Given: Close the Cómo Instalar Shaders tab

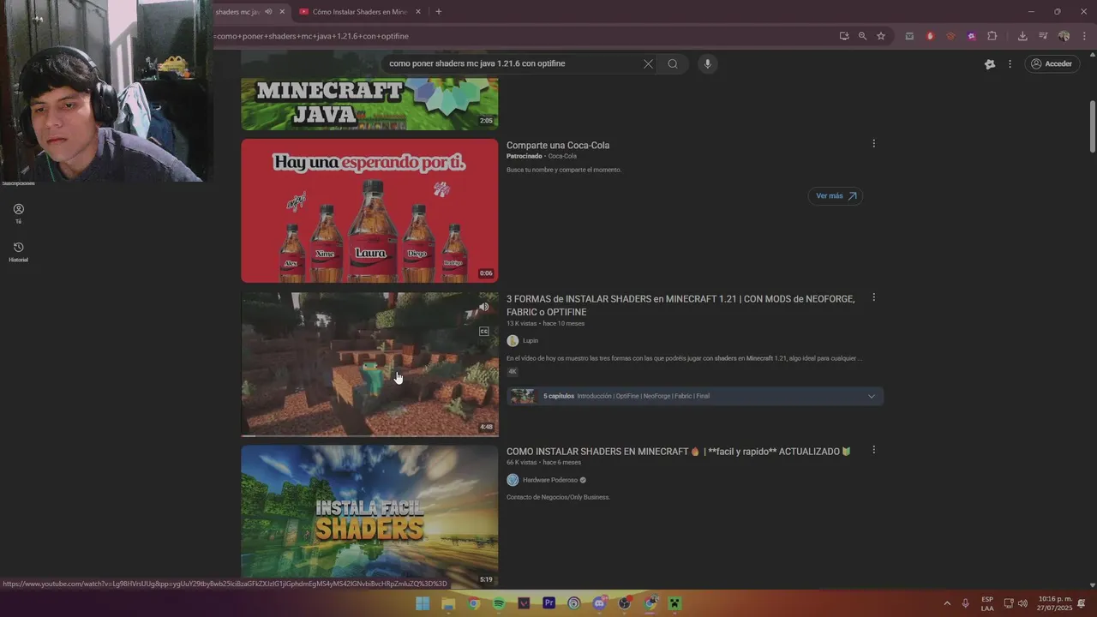Looking at the screenshot, I should coord(418,12).
